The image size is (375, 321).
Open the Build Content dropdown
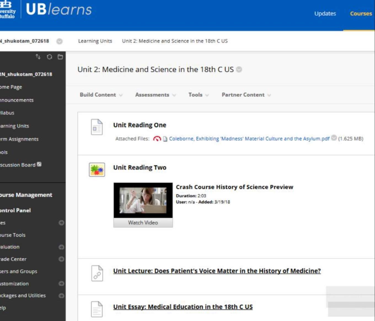click(x=101, y=95)
